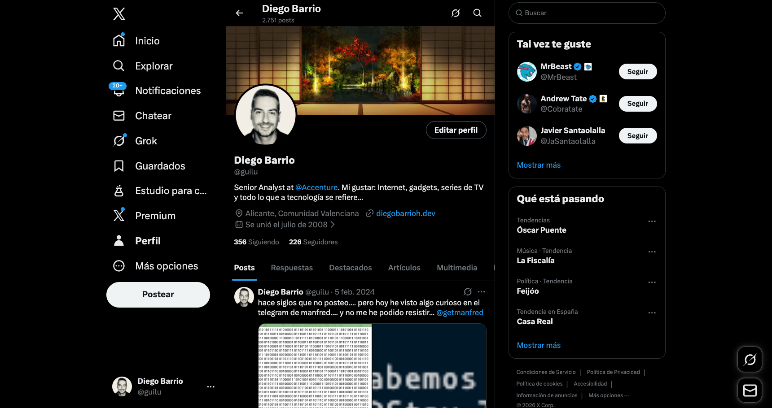Open Chatear with the envelope icon
Viewport: 772px width, 408px height.
pos(119,116)
